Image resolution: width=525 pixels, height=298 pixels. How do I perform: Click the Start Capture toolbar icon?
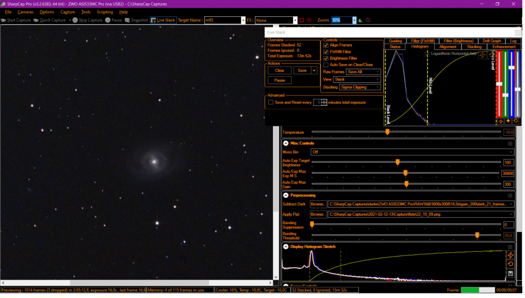[3, 20]
